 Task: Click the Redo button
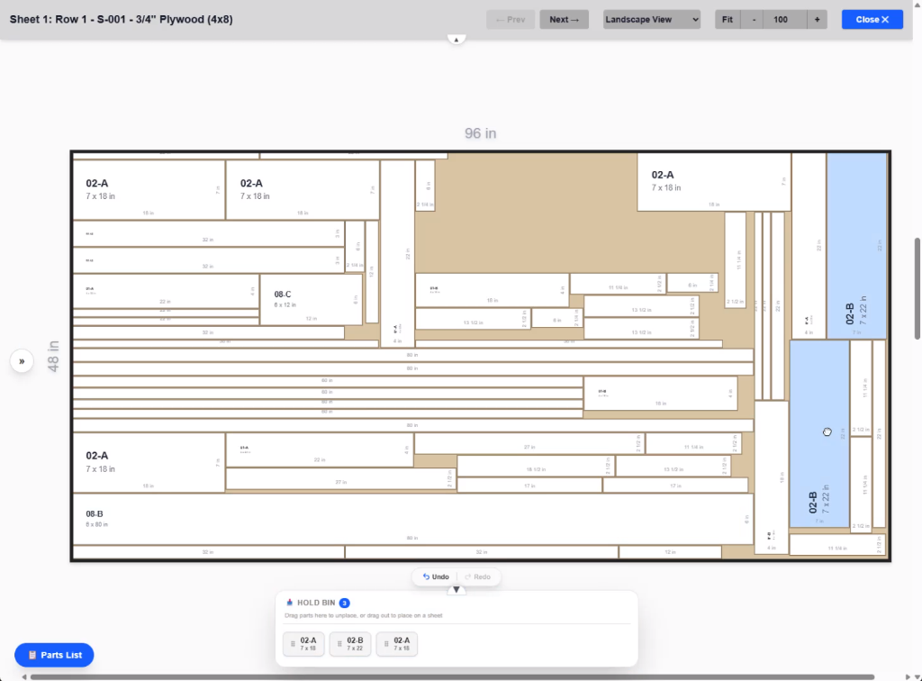(x=477, y=577)
